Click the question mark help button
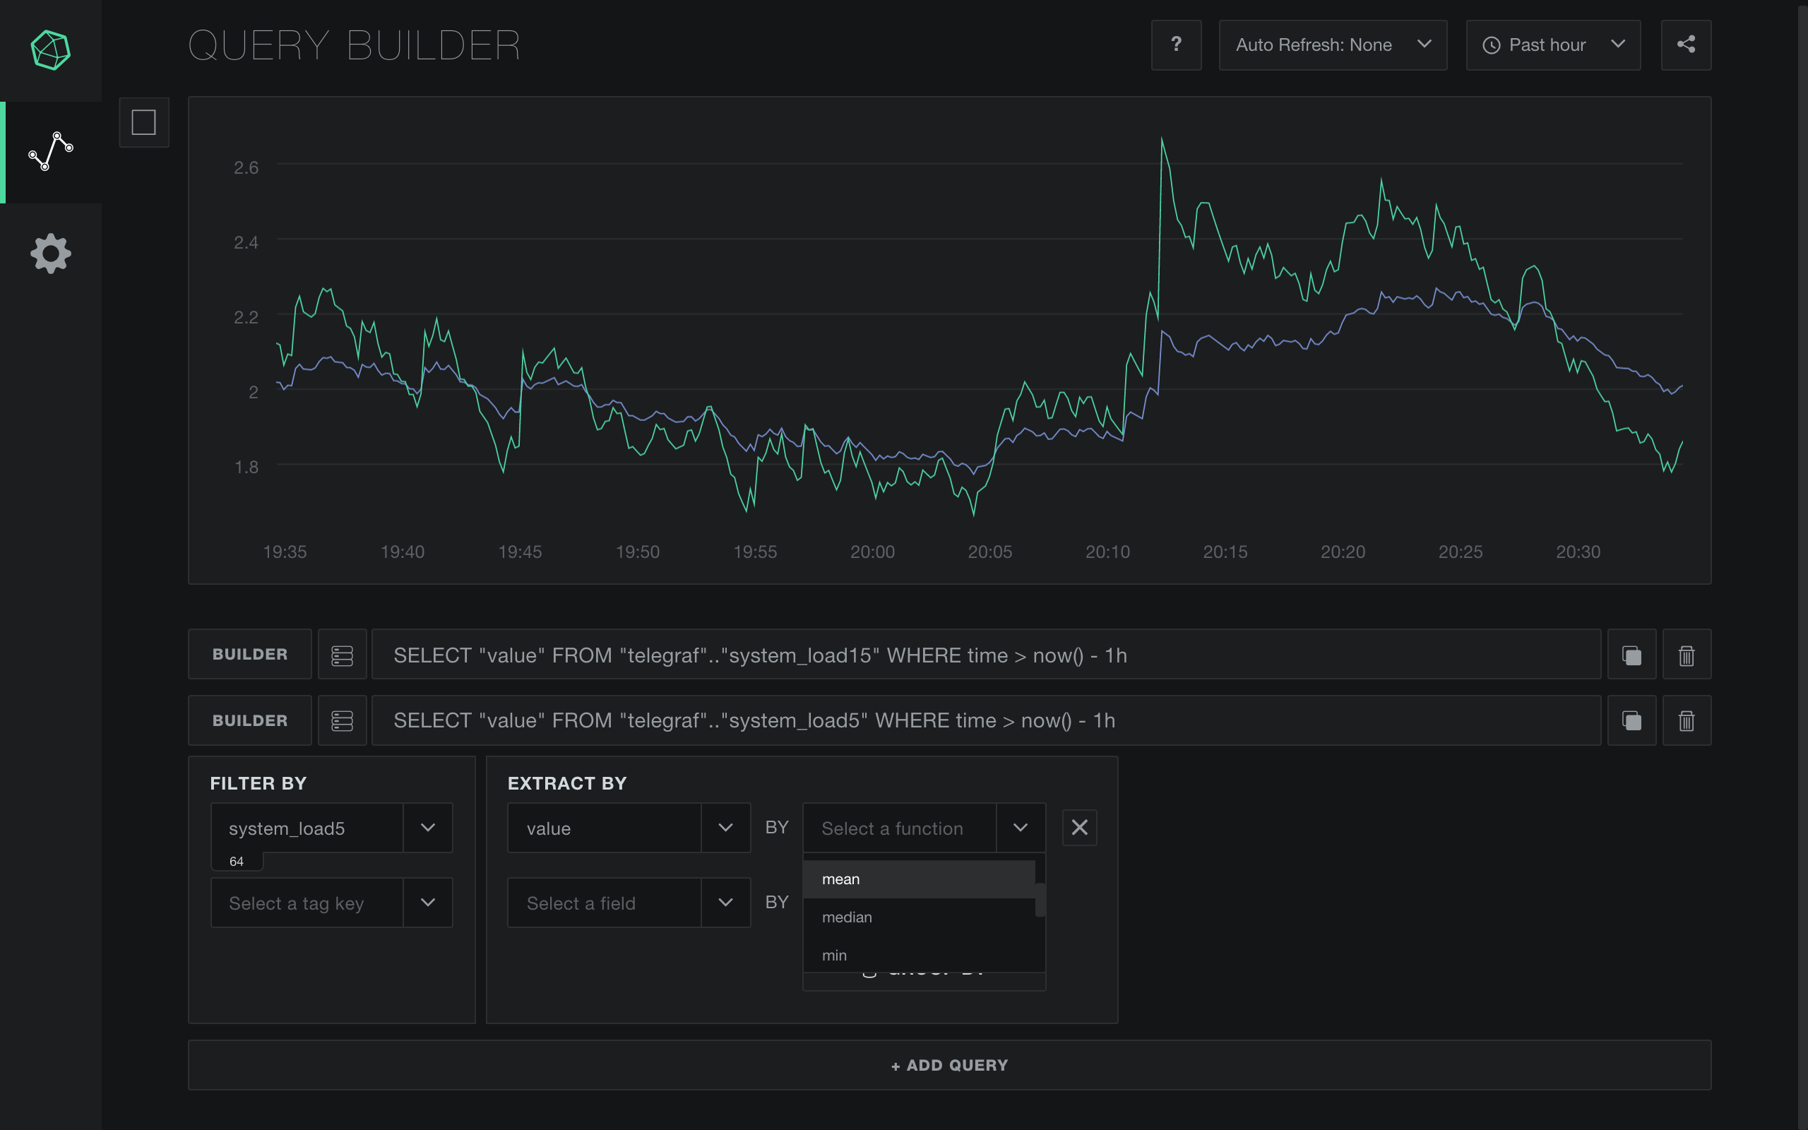Image resolution: width=1808 pixels, height=1130 pixels. point(1176,44)
